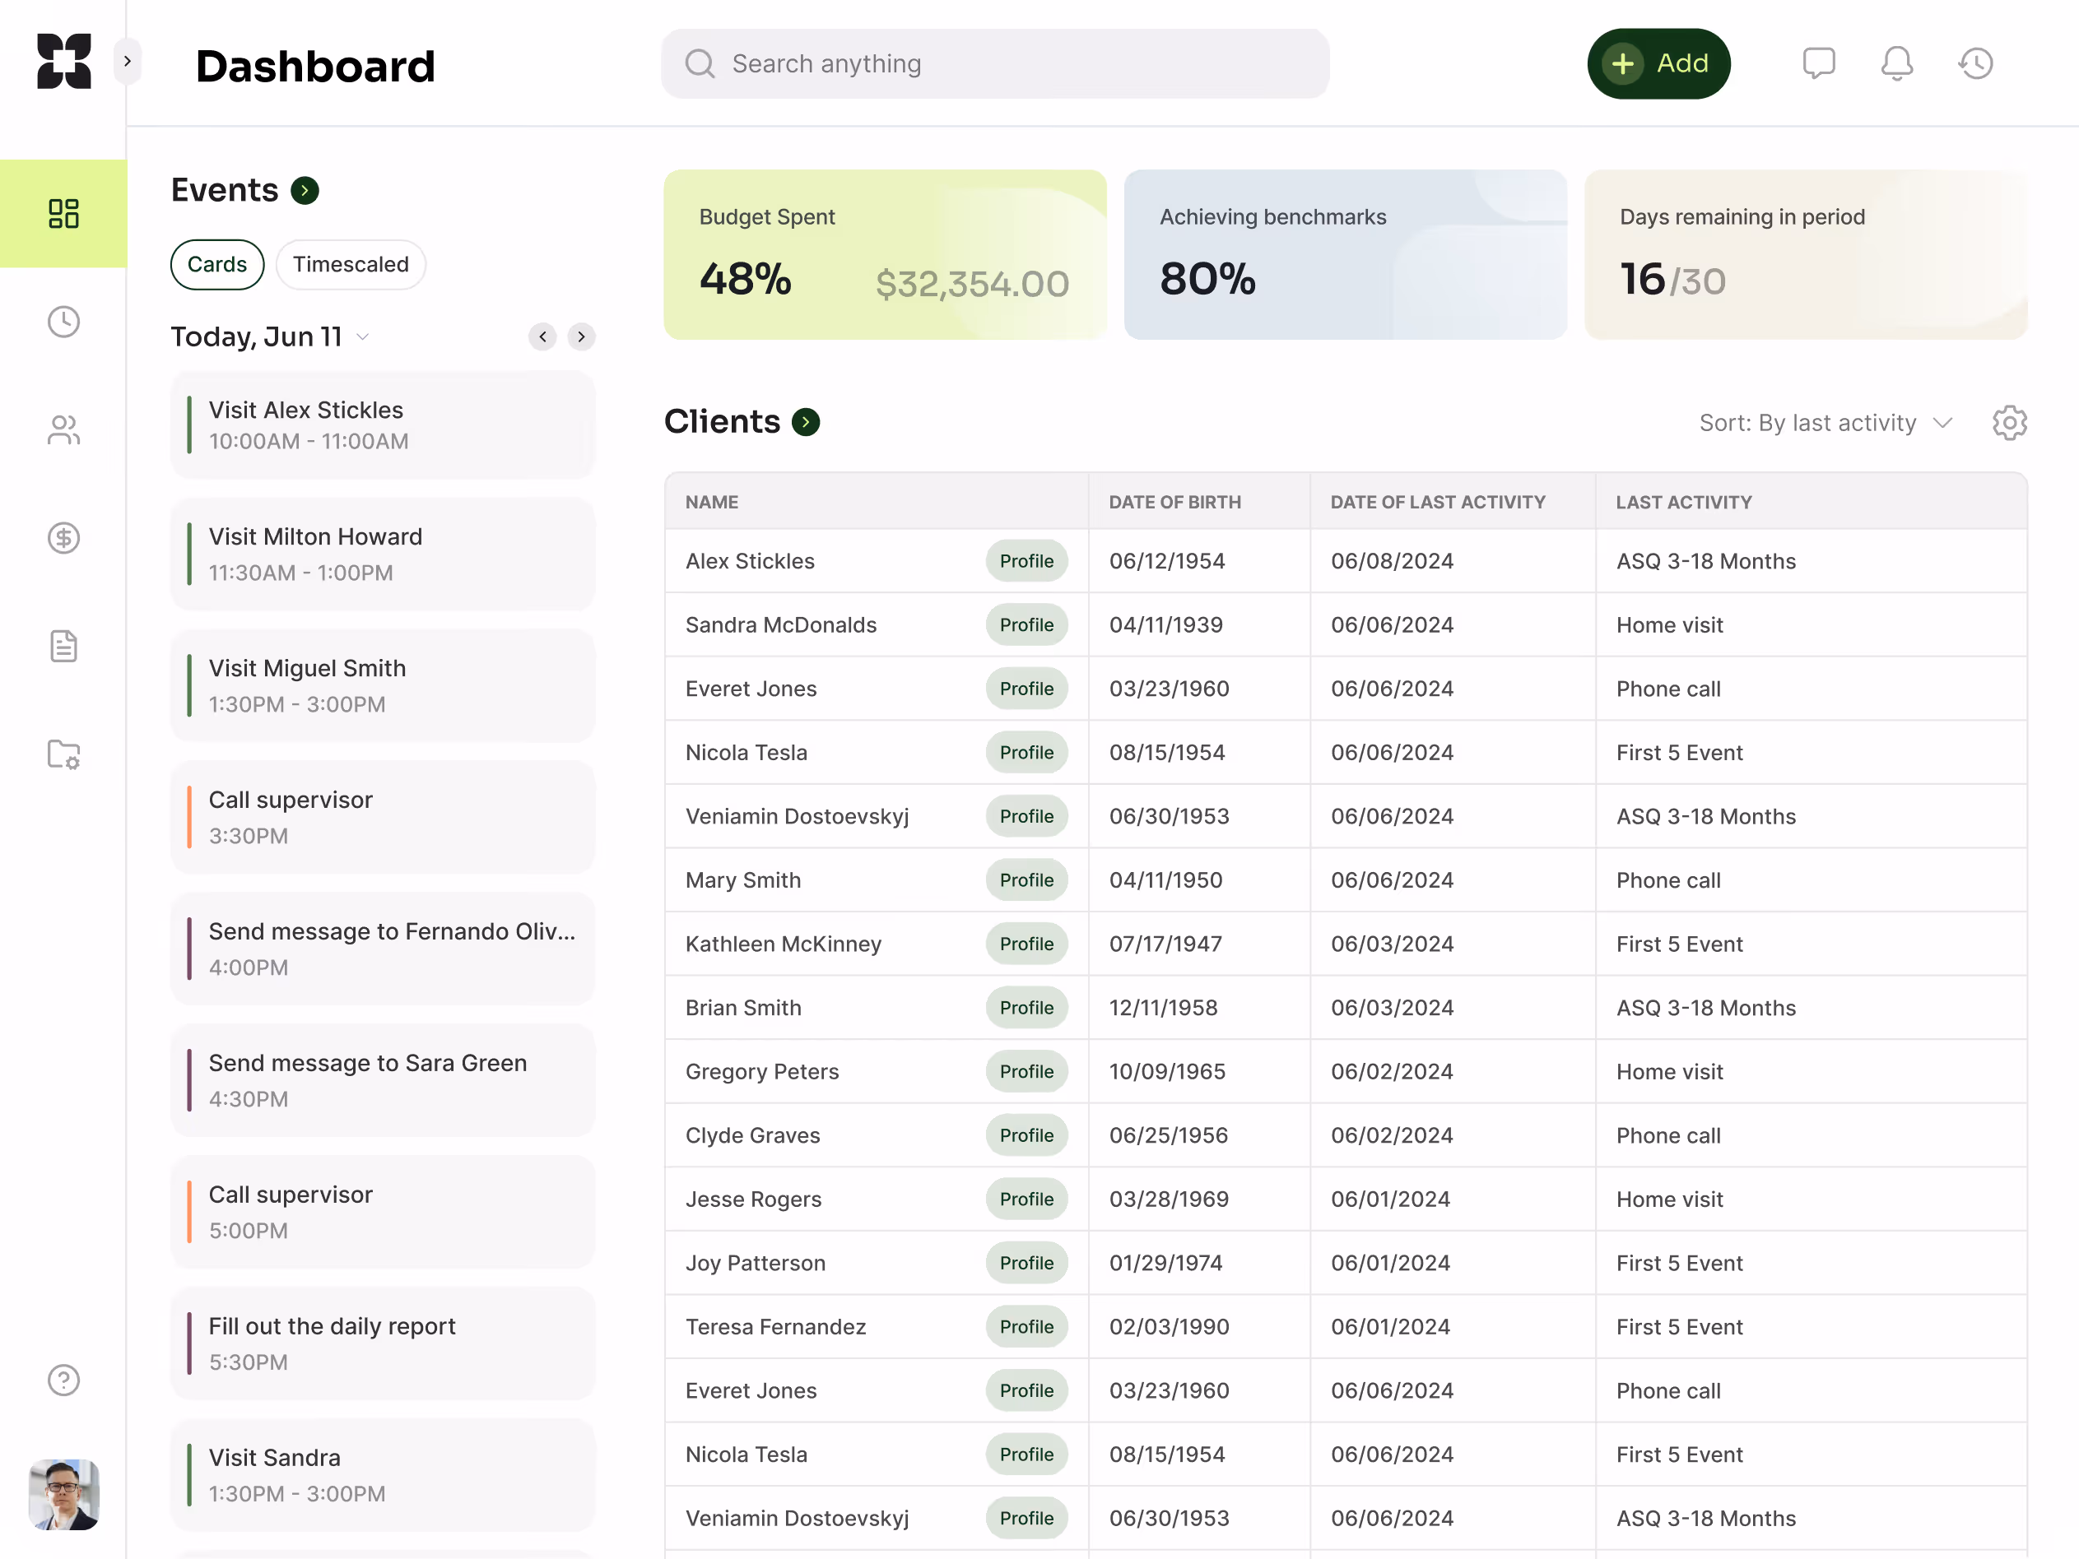Viewport: 2079px width, 1559px height.
Task: Expand the sidebar with the chevron arrow
Action: [x=127, y=62]
